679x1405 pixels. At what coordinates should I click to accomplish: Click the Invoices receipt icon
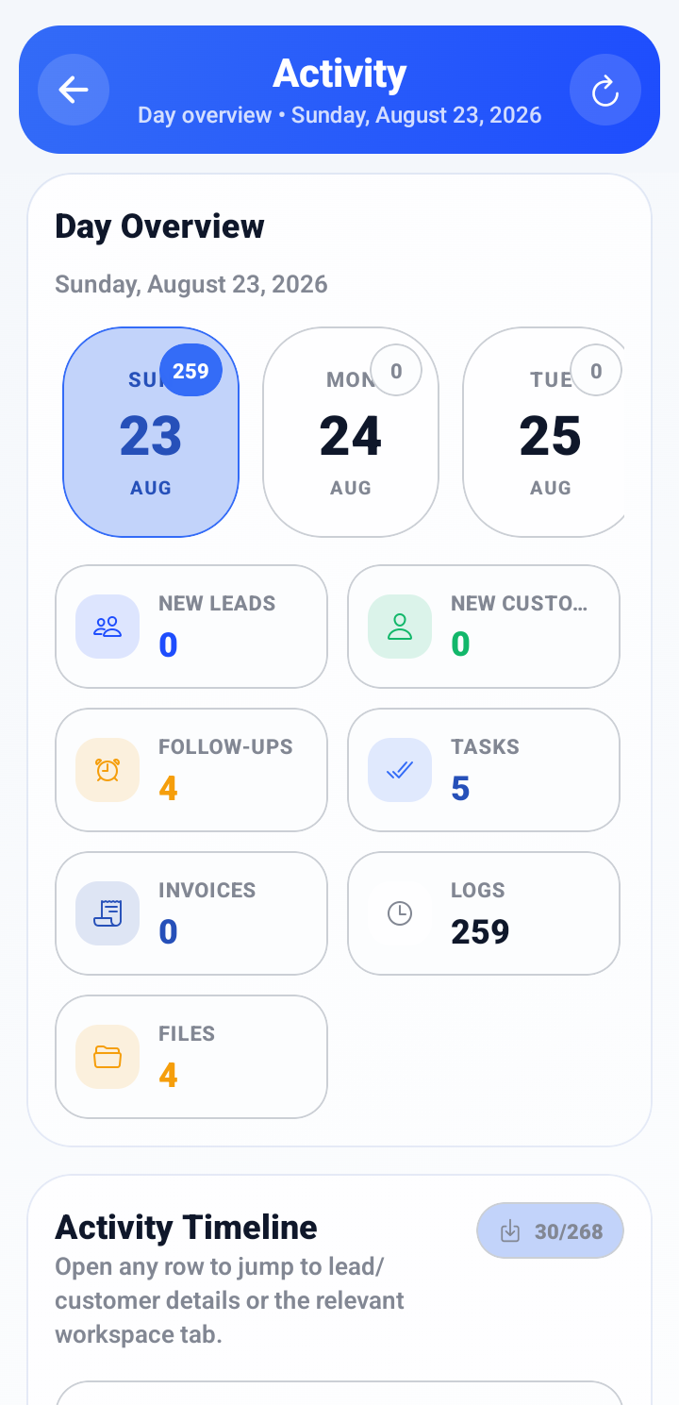click(108, 913)
